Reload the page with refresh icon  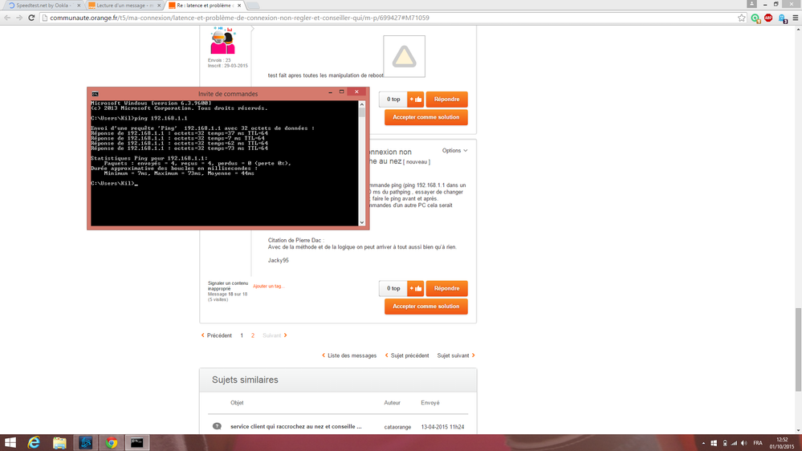click(x=31, y=18)
